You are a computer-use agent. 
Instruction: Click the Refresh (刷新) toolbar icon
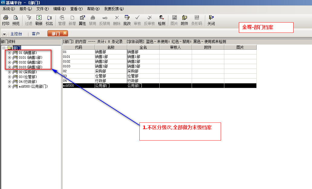click(39, 20)
